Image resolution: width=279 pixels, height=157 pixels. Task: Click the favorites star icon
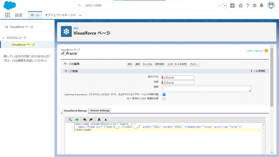(x=220, y=6)
